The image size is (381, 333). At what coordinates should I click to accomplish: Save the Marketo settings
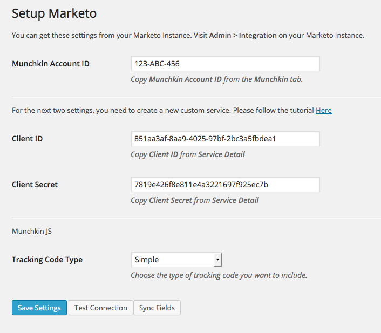39,308
